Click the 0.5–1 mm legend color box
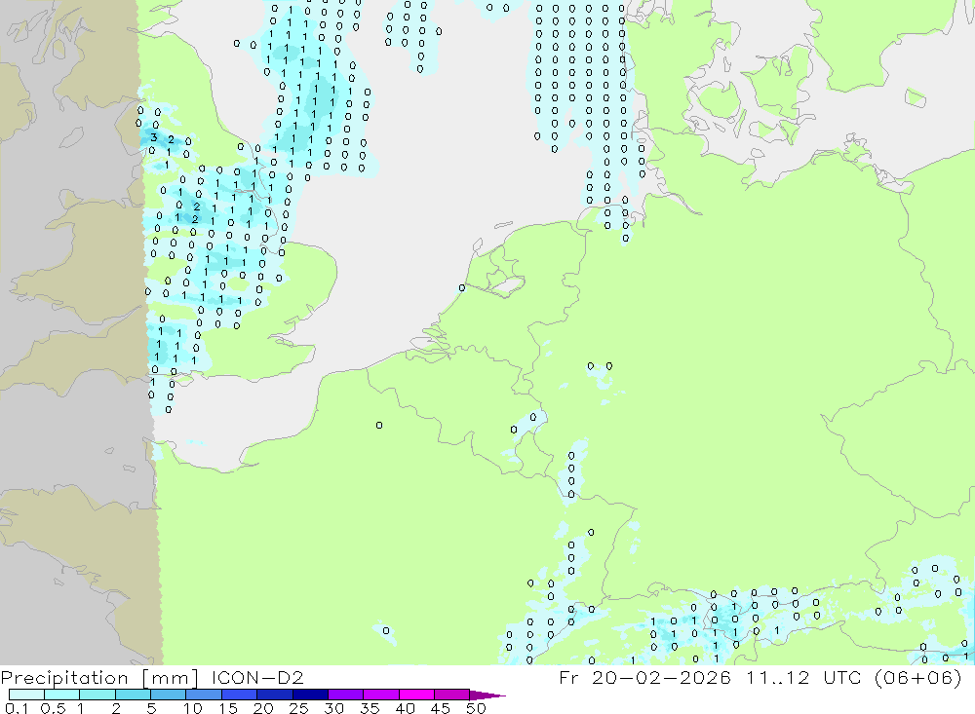The width and height of the screenshot is (975, 714). [61, 695]
